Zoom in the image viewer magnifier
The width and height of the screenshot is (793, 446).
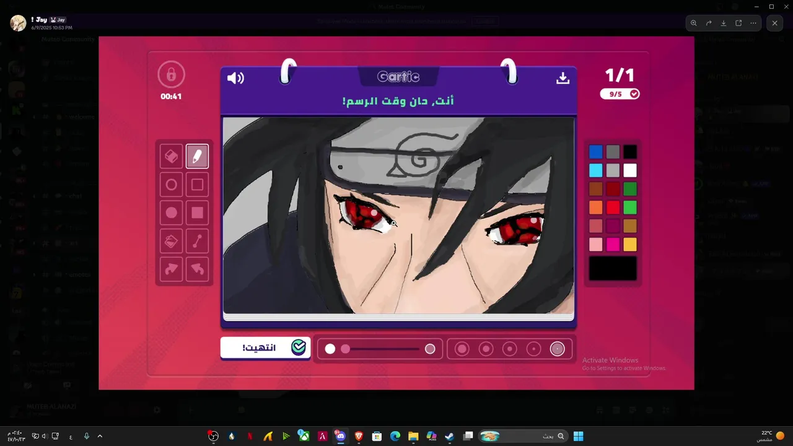[693, 23]
